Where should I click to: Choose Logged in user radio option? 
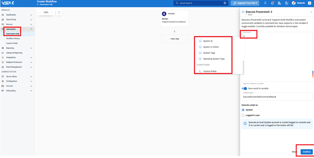coord(243,115)
